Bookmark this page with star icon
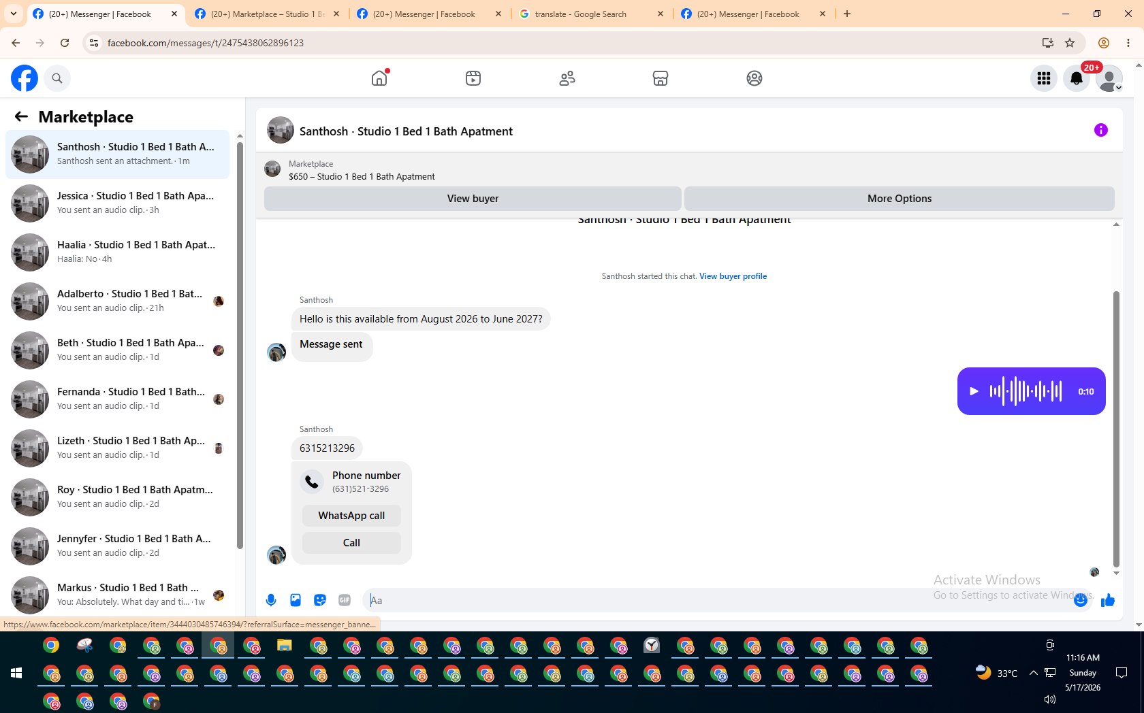Screen dimensions: 1144x713 pos(1070,43)
